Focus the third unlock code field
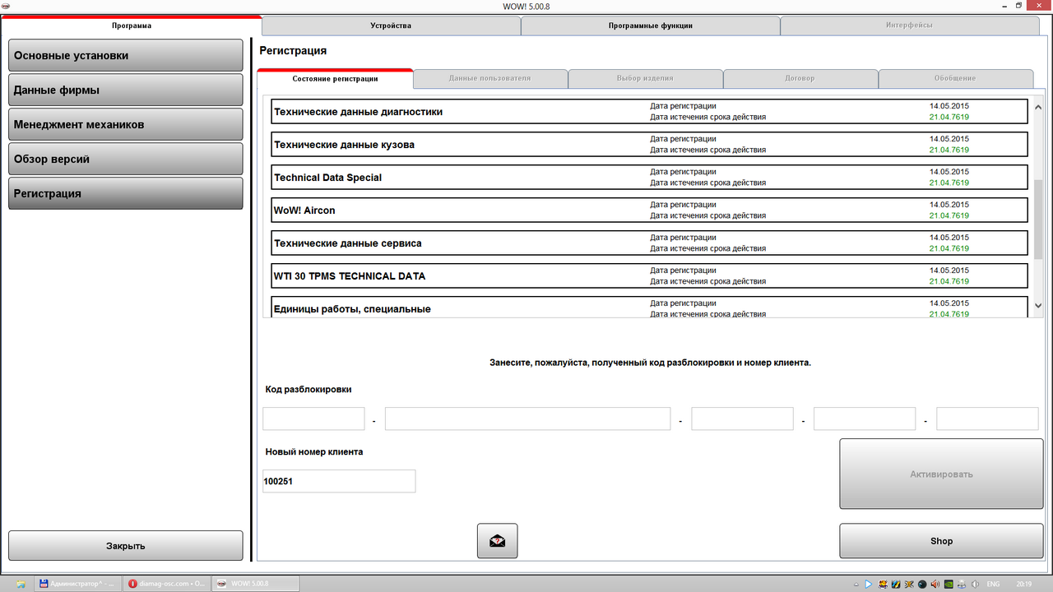The image size is (1053, 592). [x=742, y=419]
